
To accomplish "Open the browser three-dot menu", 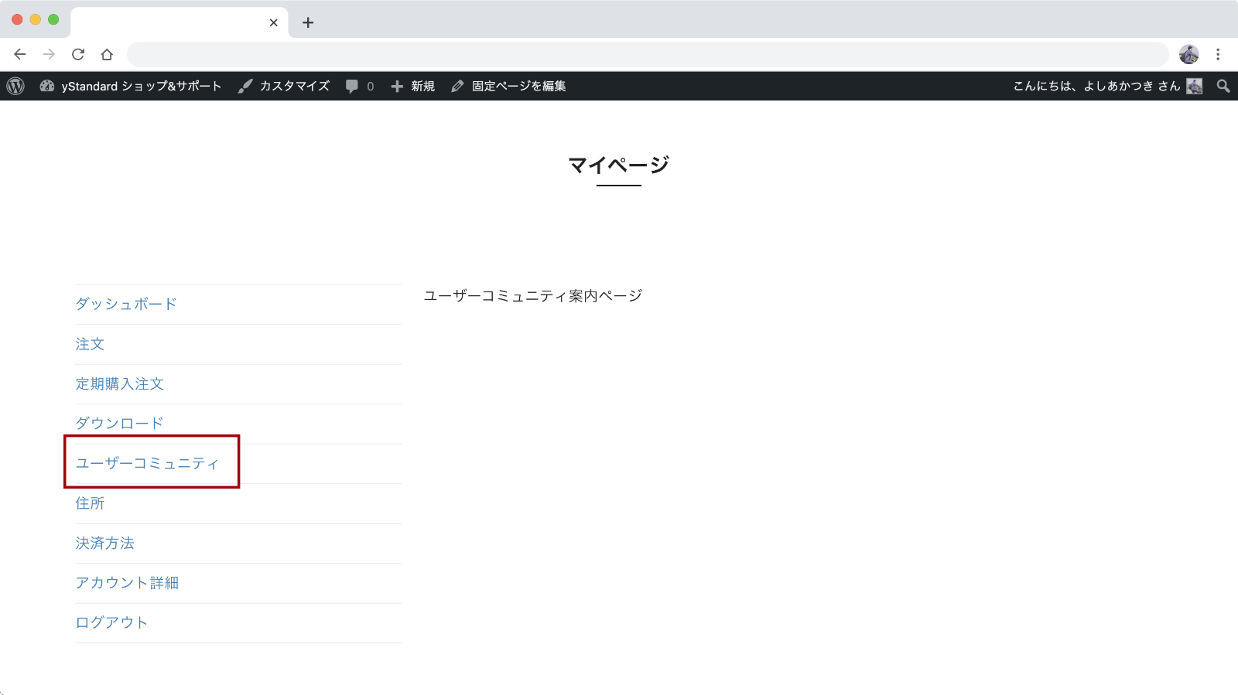I will point(1218,54).
